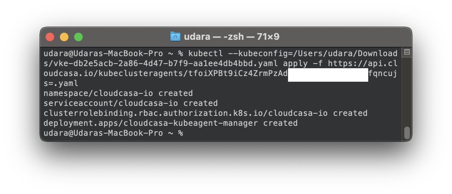The width and height of the screenshot is (452, 194).
Task: Click the split pane icon above scrollbar
Action: (407, 52)
